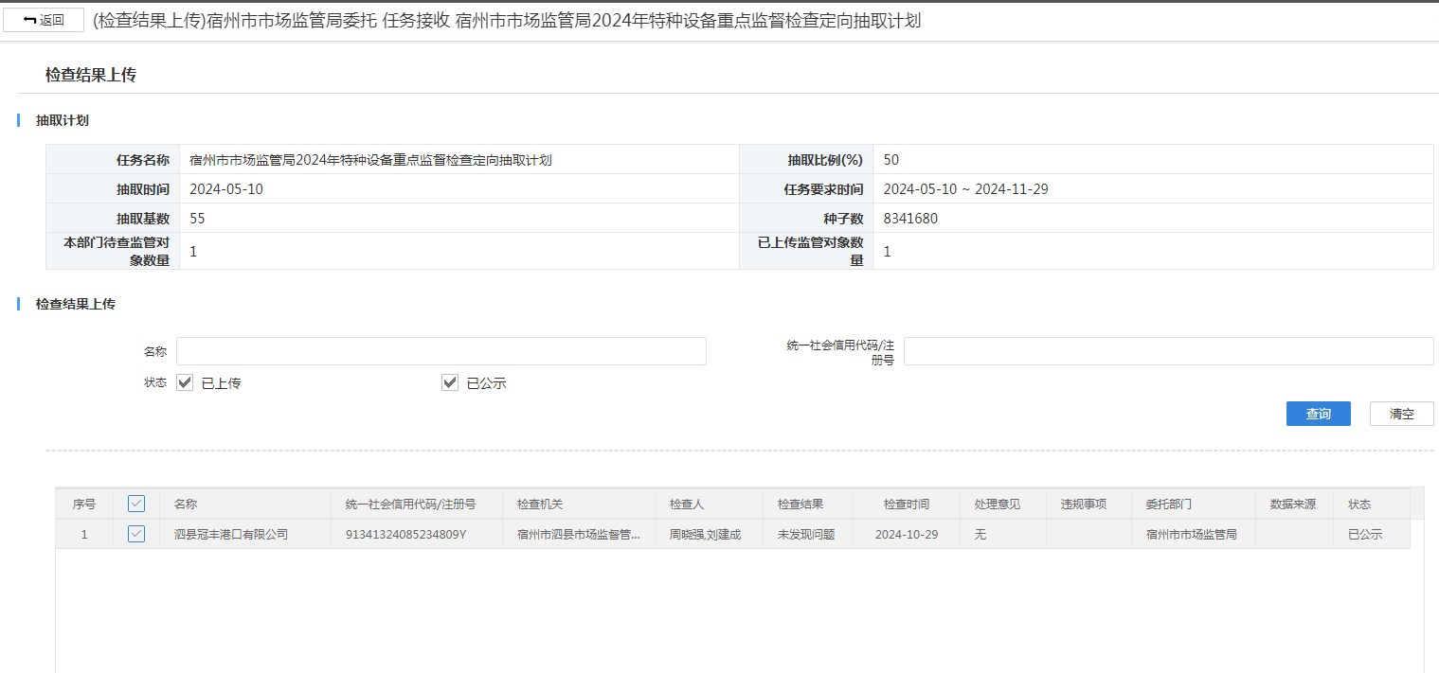Click the 种子数 value 8341680
Image resolution: width=1439 pixels, height=673 pixels.
(910, 219)
